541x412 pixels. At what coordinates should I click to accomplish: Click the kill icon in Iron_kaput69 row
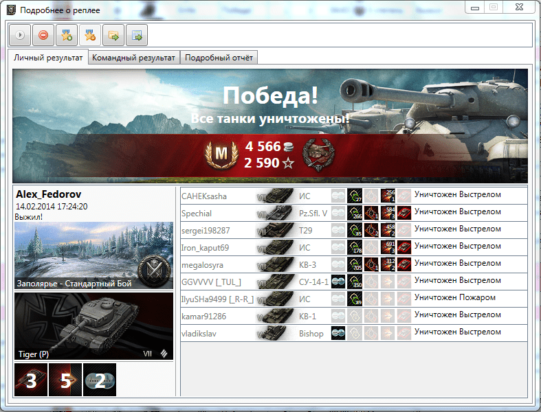pyautogui.click(x=404, y=247)
